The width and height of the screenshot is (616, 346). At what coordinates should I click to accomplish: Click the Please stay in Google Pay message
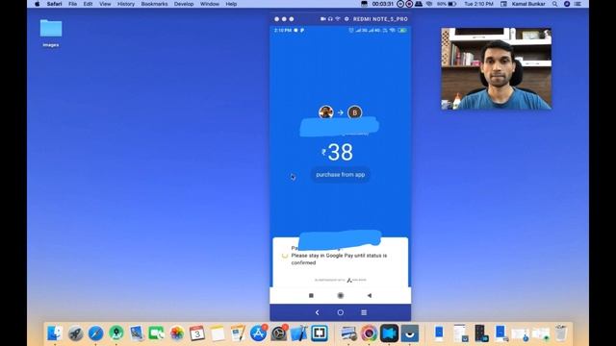point(339,259)
